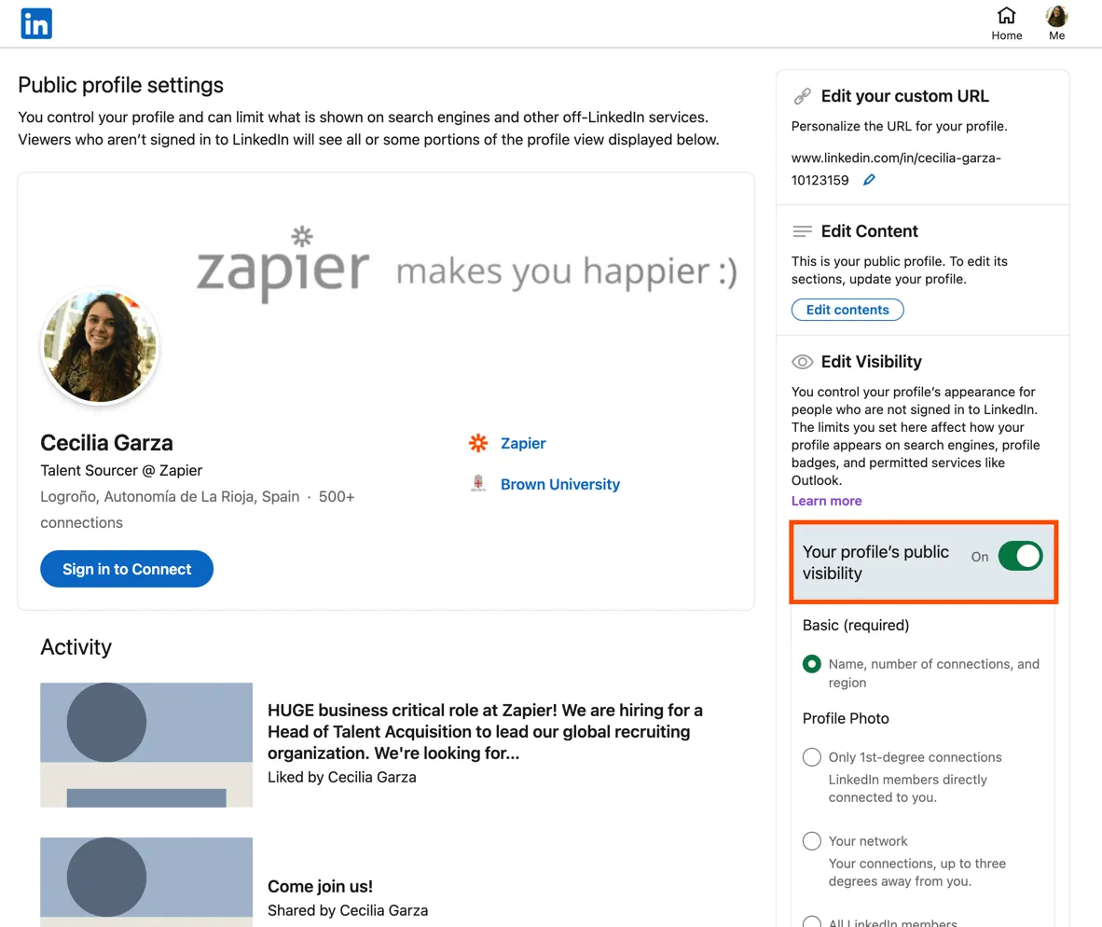Click the Brown University crest icon
1102x927 pixels.
(478, 484)
